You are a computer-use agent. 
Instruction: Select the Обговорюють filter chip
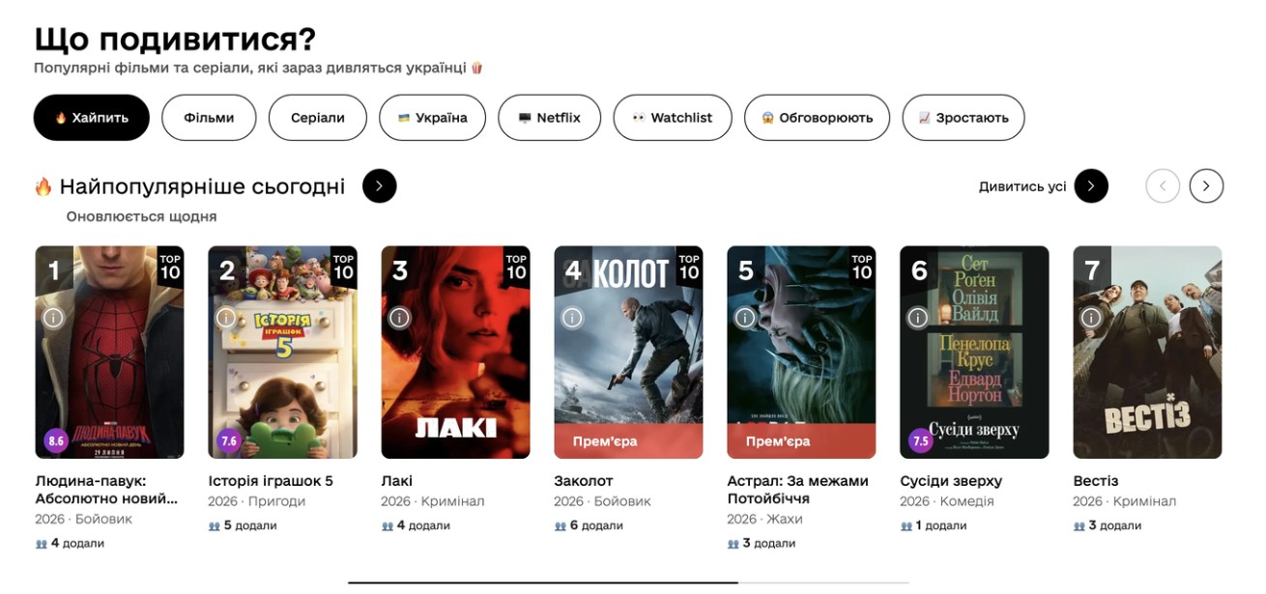pyautogui.click(x=817, y=118)
